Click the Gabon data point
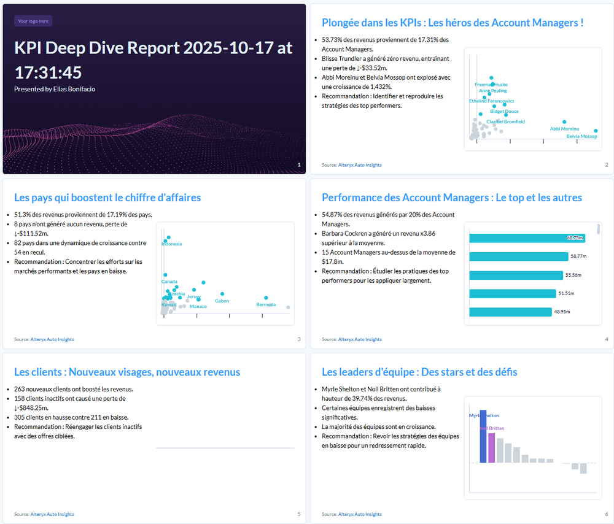Screen dimensions: 614x524 tap(222, 294)
